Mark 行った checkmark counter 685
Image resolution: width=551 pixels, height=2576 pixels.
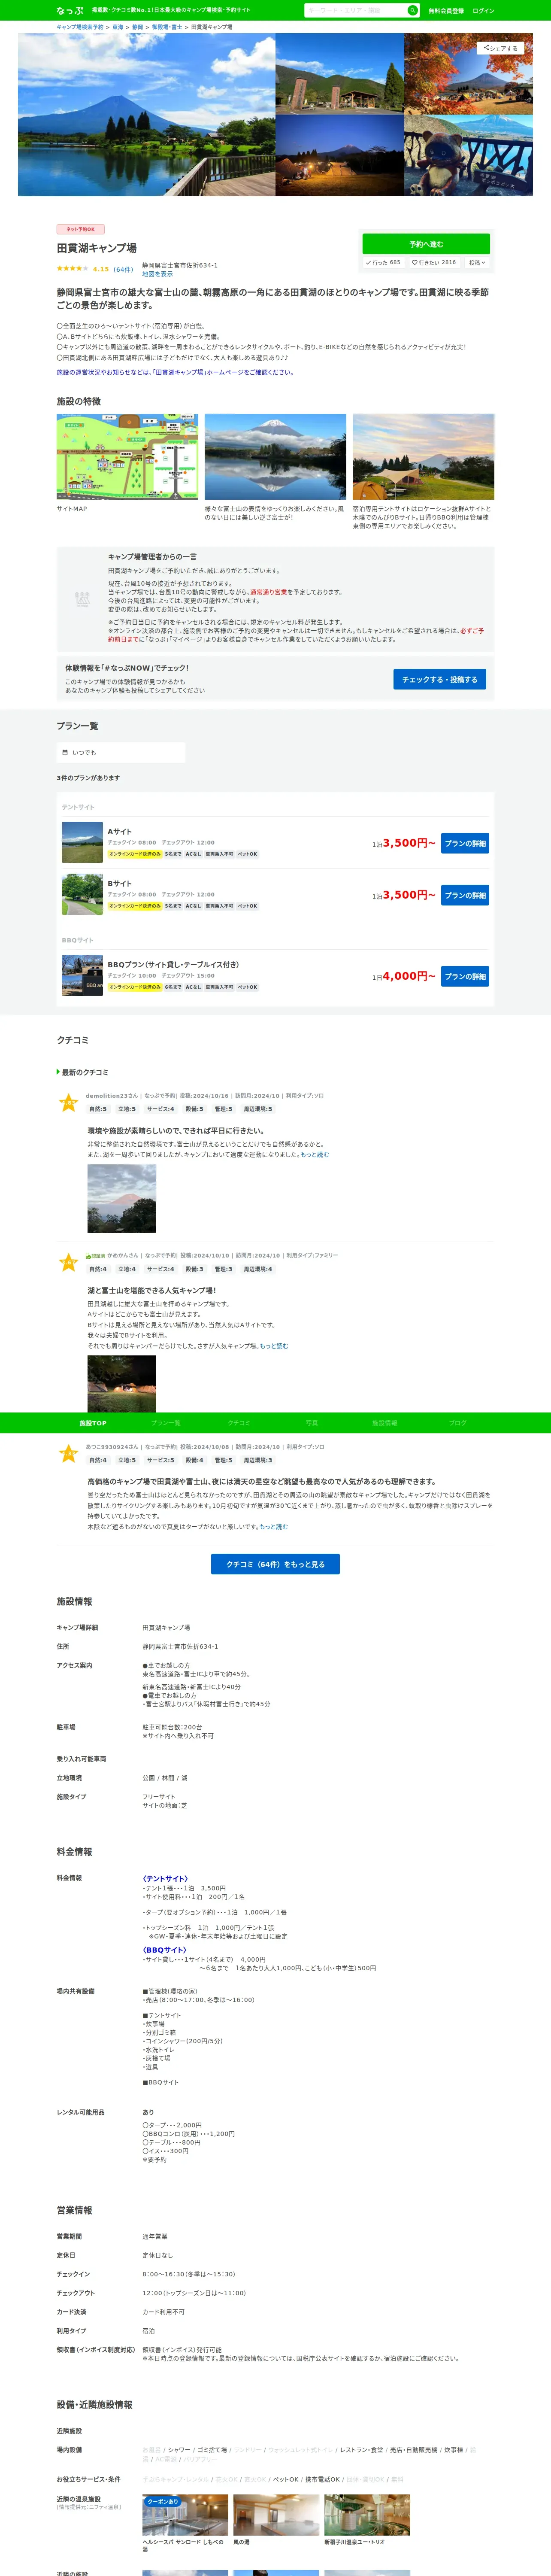pyautogui.click(x=383, y=262)
